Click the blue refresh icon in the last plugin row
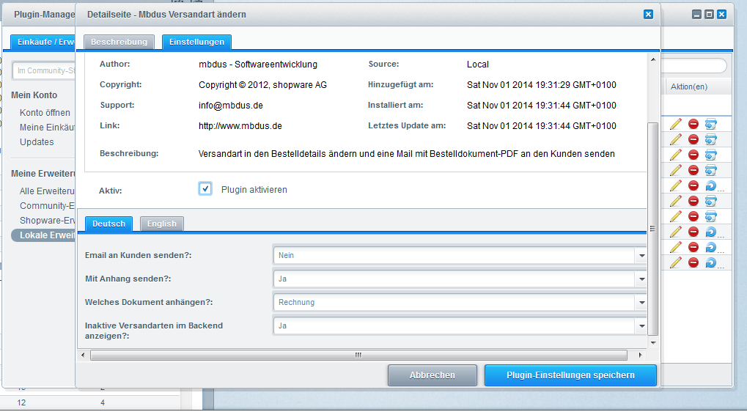747x412 pixels. 710,262
